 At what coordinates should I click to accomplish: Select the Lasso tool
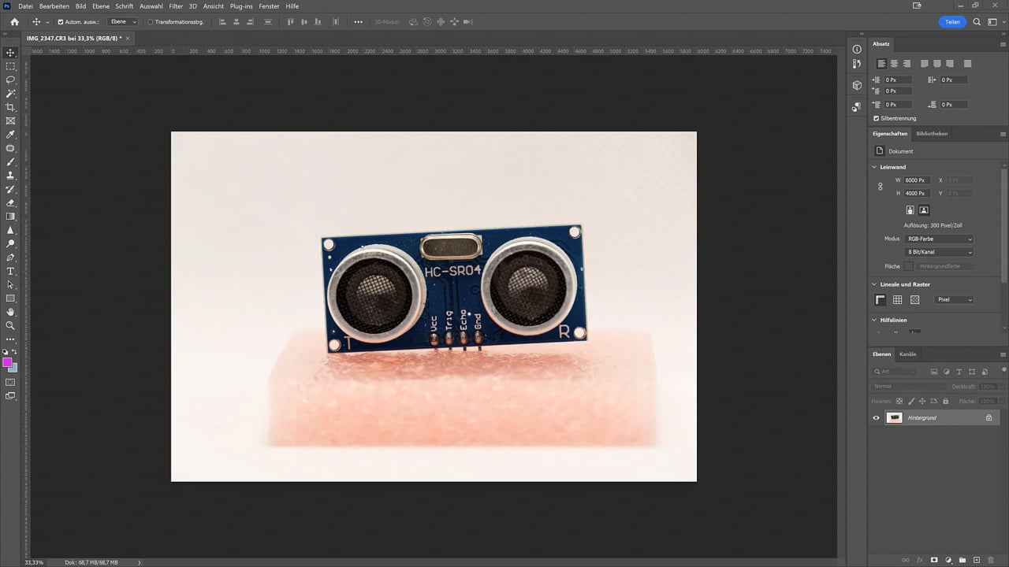coord(10,80)
